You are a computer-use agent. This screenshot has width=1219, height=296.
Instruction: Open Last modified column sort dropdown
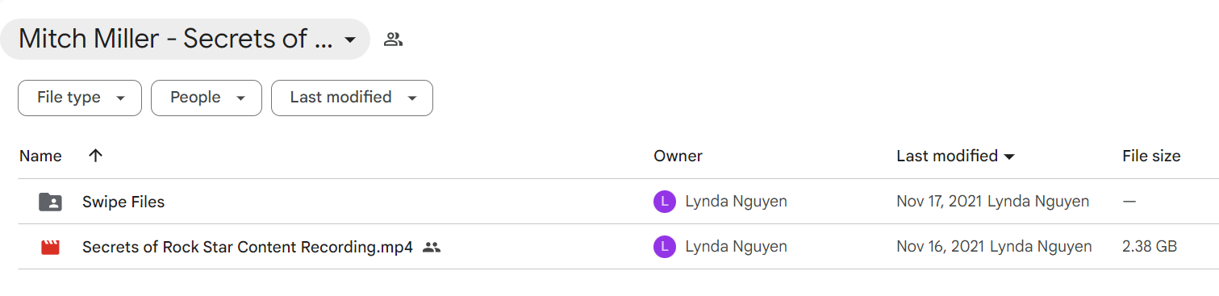point(1008,156)
